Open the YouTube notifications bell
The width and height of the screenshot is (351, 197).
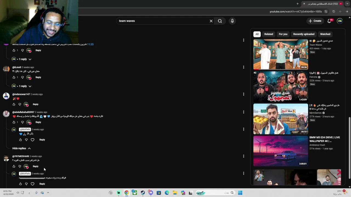tap(330, 21)
